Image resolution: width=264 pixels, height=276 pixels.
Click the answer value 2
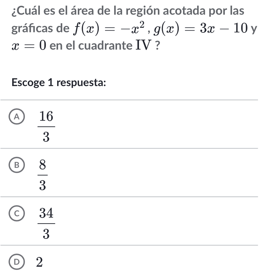39,262
